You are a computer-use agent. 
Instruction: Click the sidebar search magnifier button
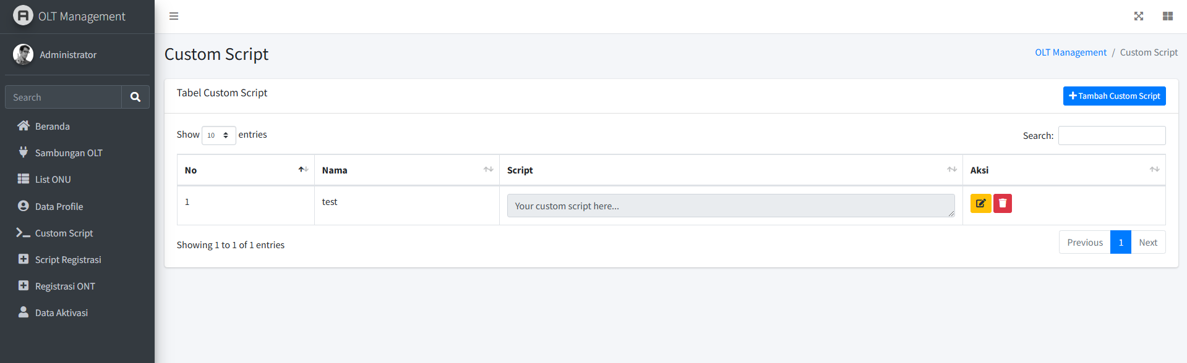click(135, 97)
